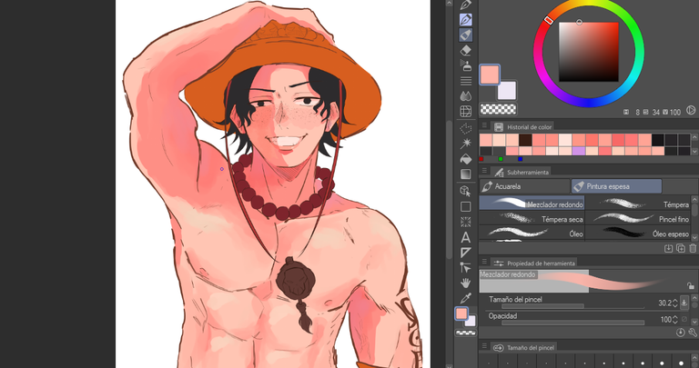Screen dimensions: 699x368
Task: Choose Óleo espeso brush
Action: click(638, 233)
